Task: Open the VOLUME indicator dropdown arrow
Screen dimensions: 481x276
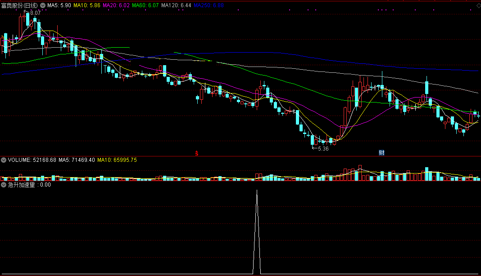Action: coord(3,160)
